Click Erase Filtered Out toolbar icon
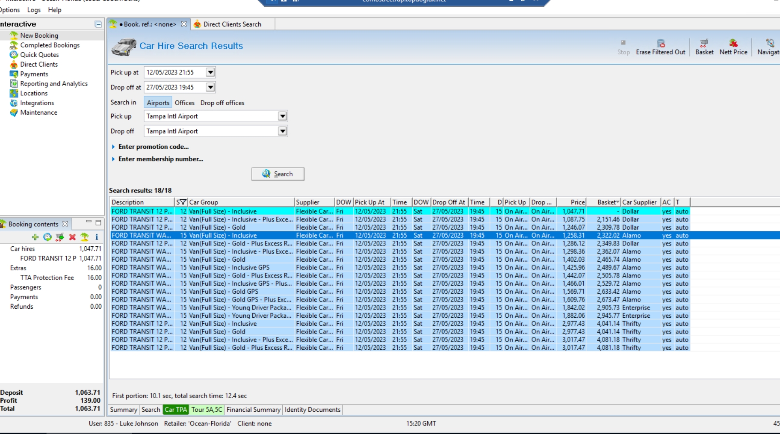 661,43
